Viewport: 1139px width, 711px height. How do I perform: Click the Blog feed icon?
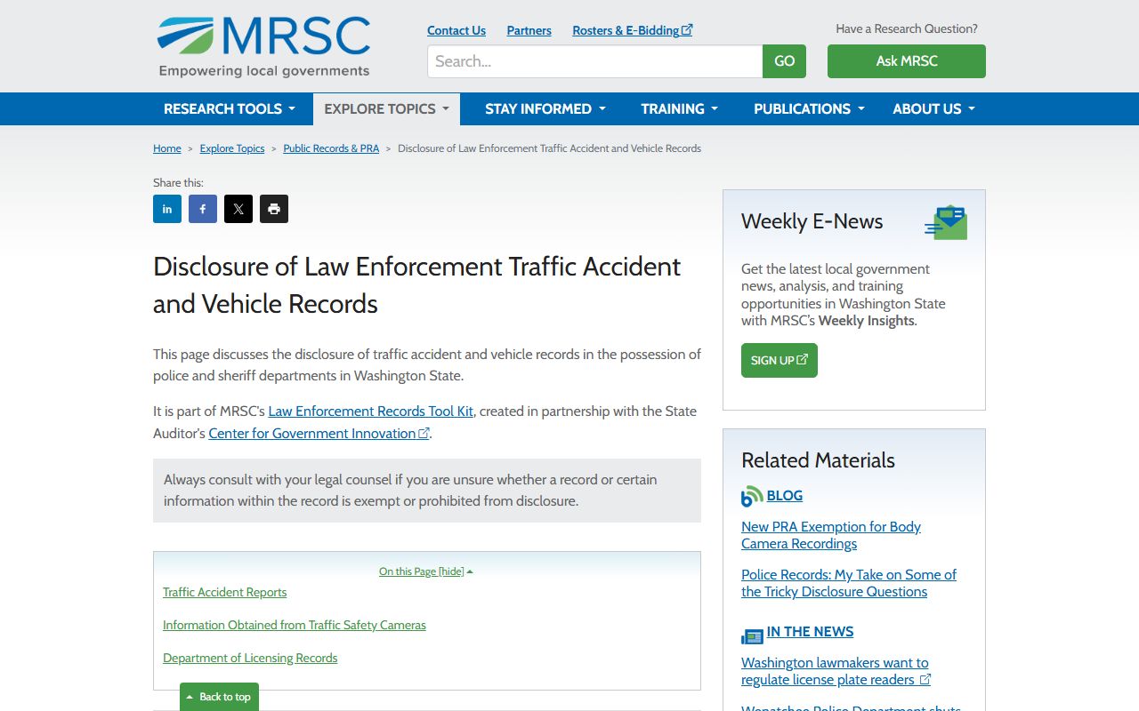pyautogui.click(x=752, y=496)
